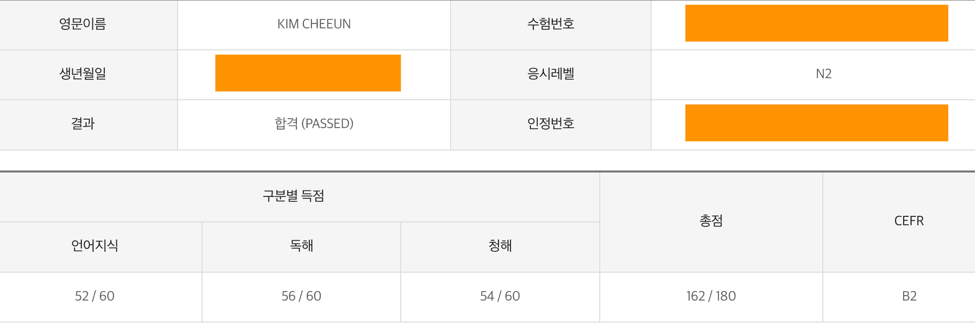Click orange box in 생년월일 row
Image resolution: width=975 pixels, height=333 pixels.
coord(308,73)
